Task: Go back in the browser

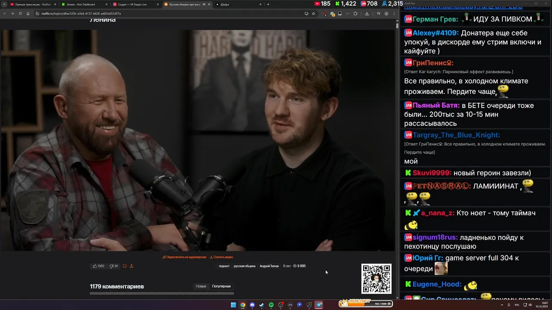Action: pos(4,13)
